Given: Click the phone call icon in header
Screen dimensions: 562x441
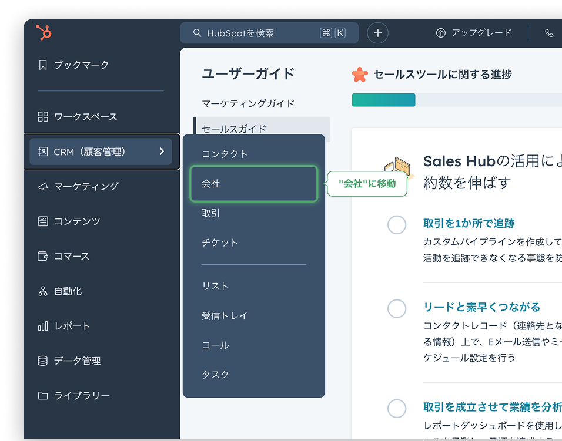Looking at the screenshot, I should pyautogui.click(x=548, y=33).
